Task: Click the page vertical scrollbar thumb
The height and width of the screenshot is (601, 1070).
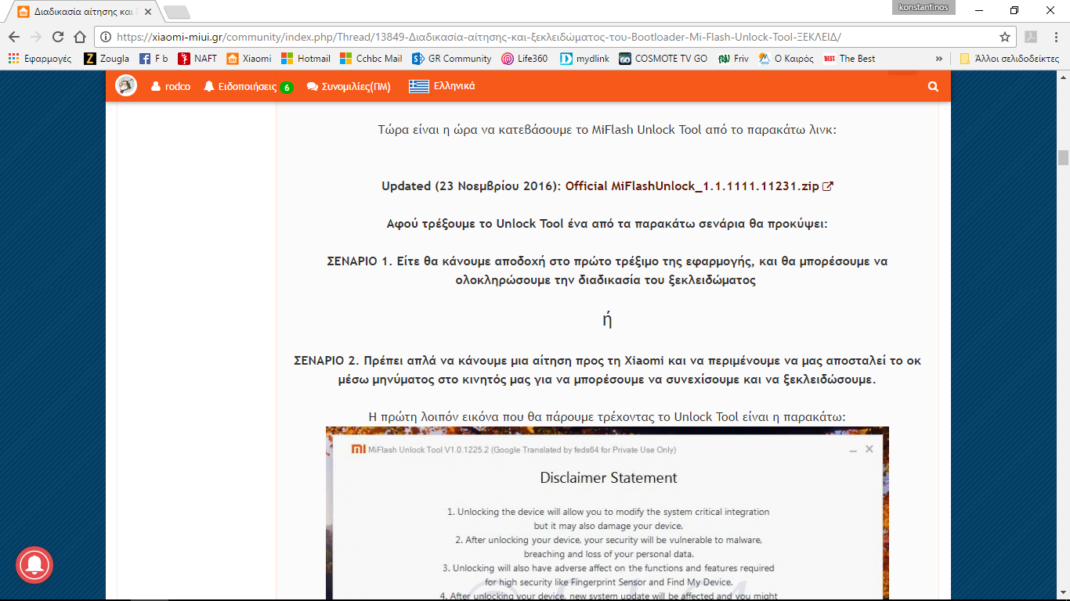Action: tap(1063, 157)
